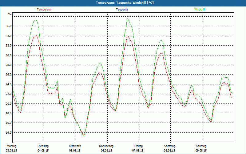Click the °C unit label on axis
Image resolution: width=246 pixels, height=154 pixels.
(x=10, y=14)
